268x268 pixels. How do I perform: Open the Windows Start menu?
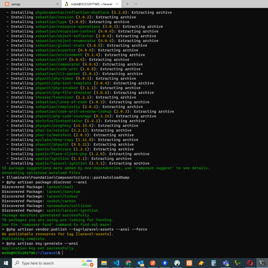coord(6,263)
